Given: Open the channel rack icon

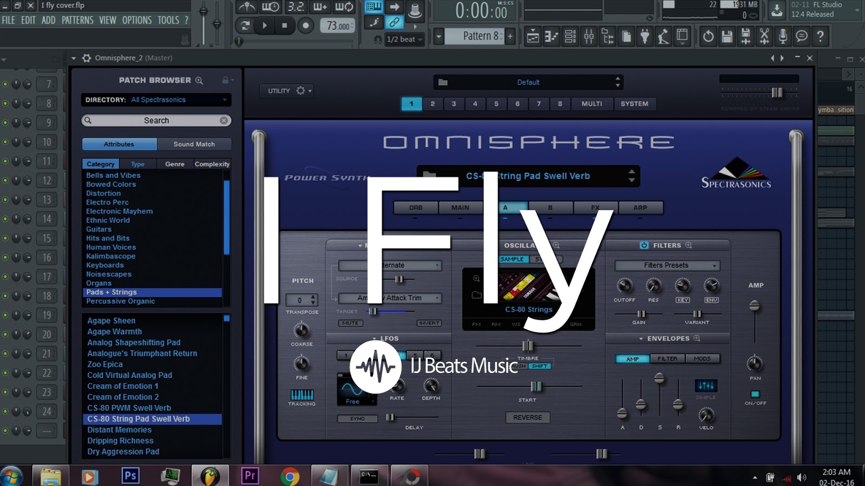Looking at the screenshot, I should 570,36.
